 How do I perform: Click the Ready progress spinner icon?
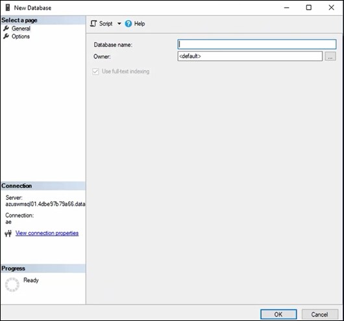[x=12, y=285]
